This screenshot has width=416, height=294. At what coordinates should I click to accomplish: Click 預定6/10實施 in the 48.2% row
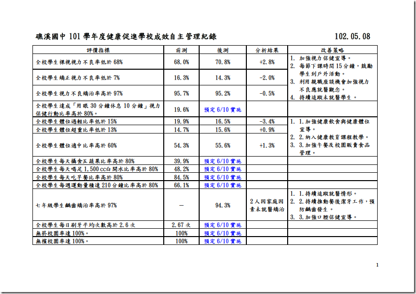(223, 169)
